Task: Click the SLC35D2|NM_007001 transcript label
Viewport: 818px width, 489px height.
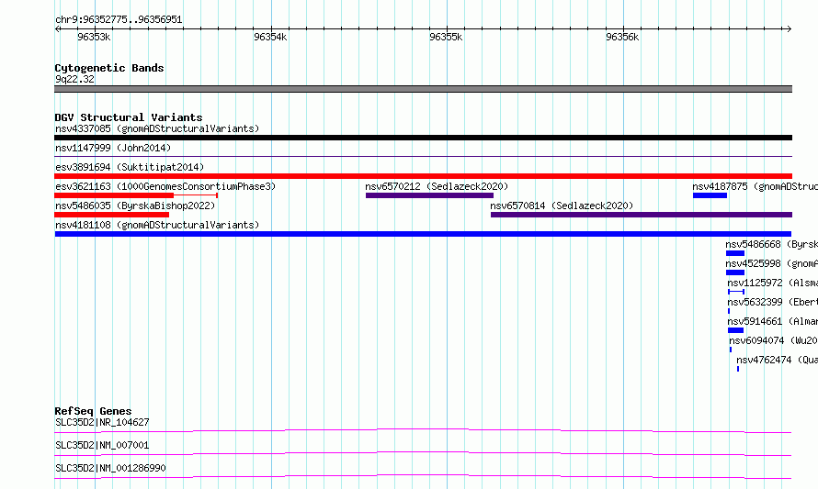Action: pos(102,445)
